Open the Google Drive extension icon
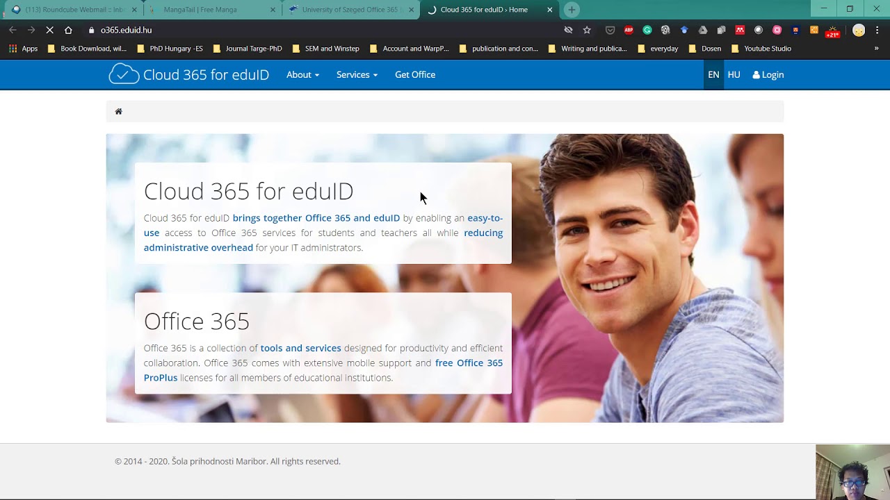890x500 pixels. click(703, 30)
